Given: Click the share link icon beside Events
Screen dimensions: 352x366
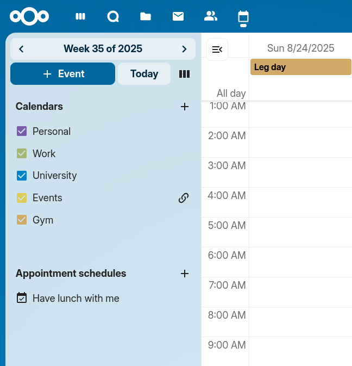Looking at the screenshot, I should coord(184,198).
